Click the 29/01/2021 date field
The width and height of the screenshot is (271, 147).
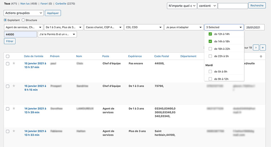tap(254, 27)
